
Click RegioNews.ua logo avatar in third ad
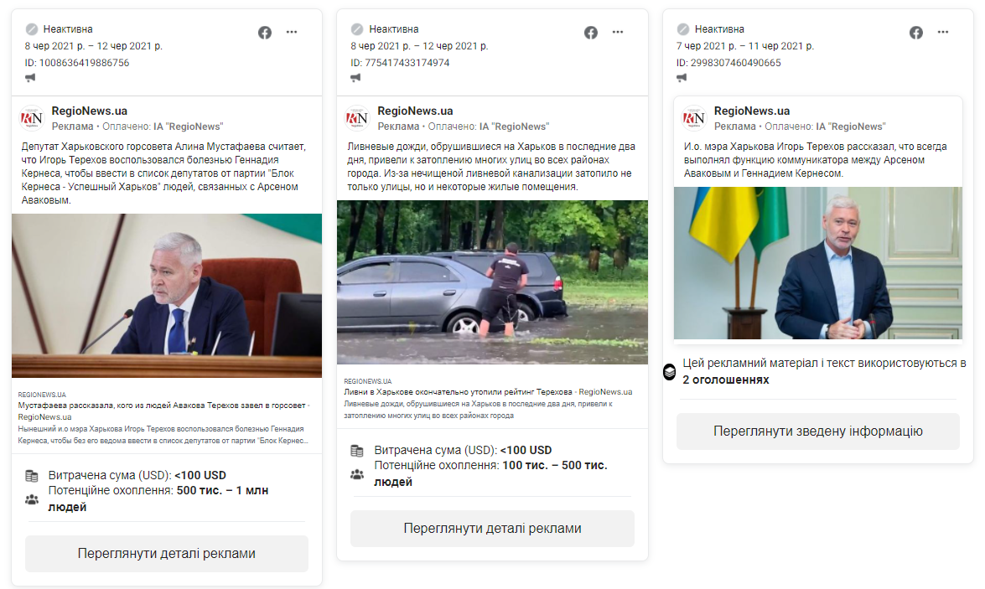(694, 118)
